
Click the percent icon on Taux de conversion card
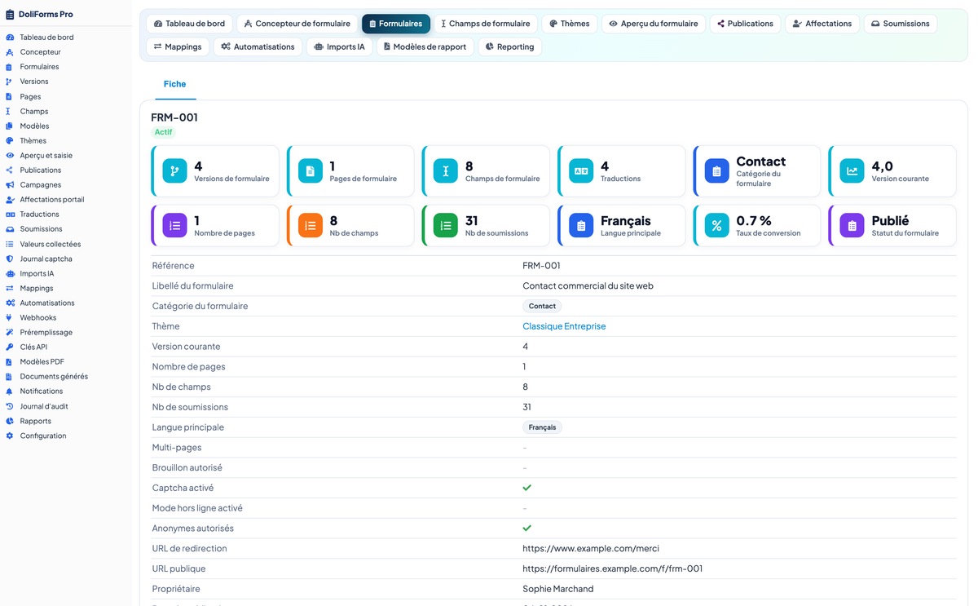[716, 226]
